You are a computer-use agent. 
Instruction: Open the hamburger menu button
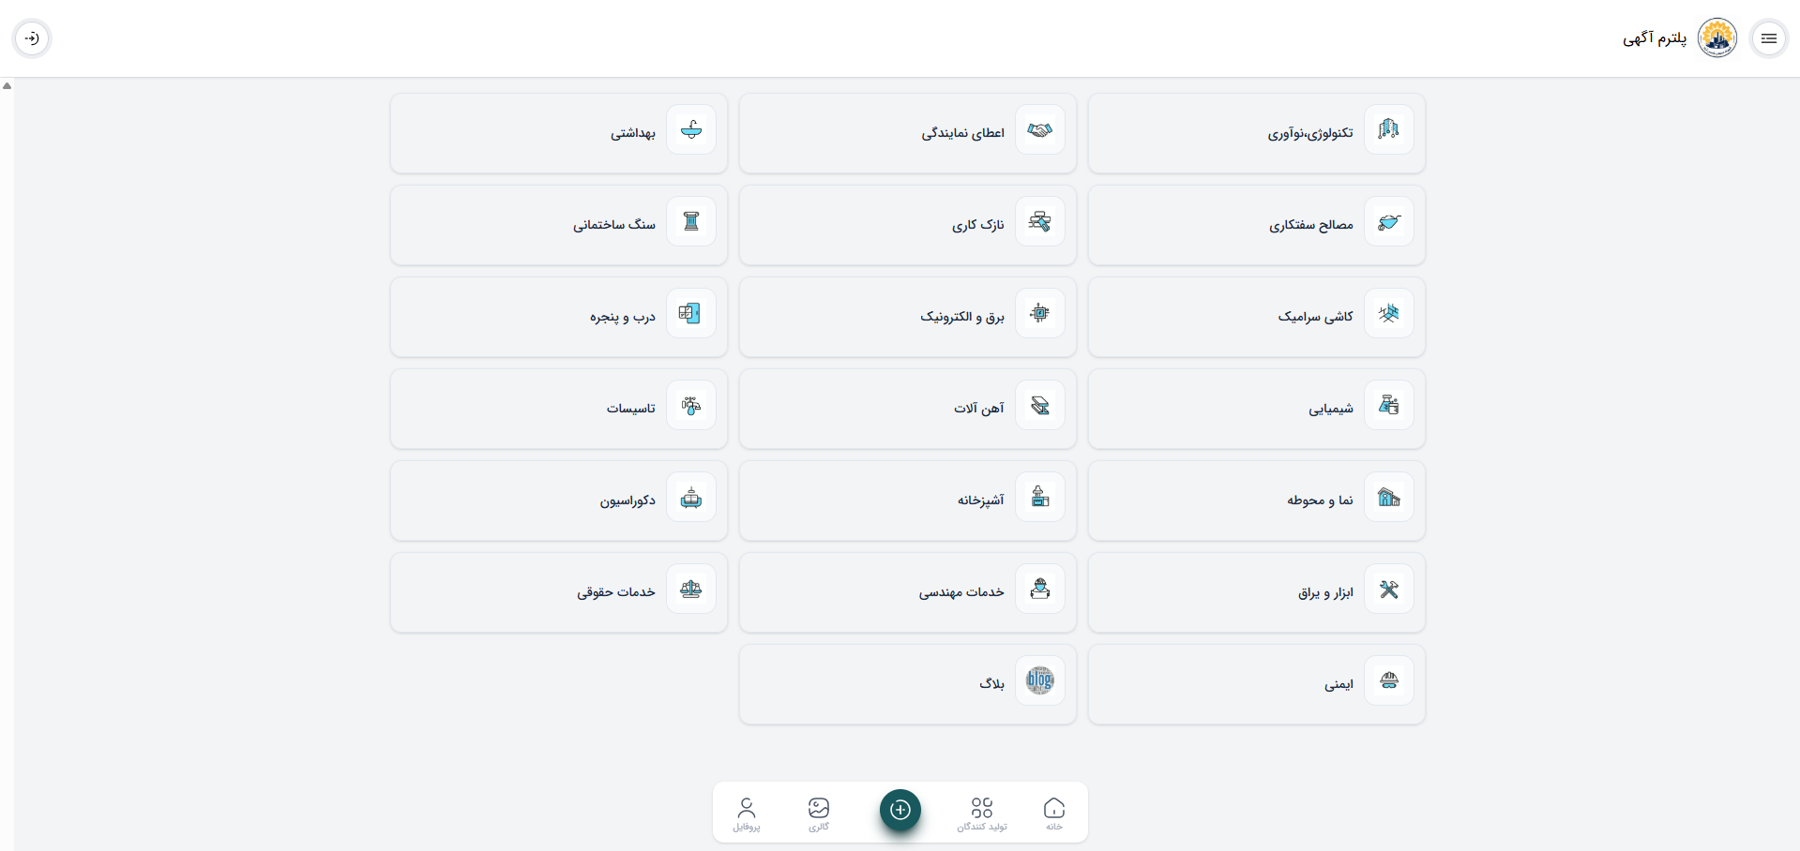1768,38
